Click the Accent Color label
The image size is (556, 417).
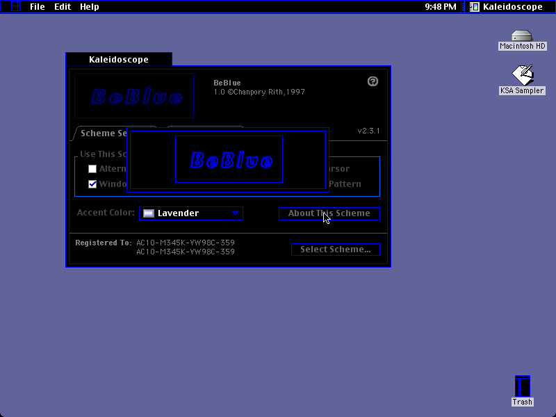click(106, 213)
